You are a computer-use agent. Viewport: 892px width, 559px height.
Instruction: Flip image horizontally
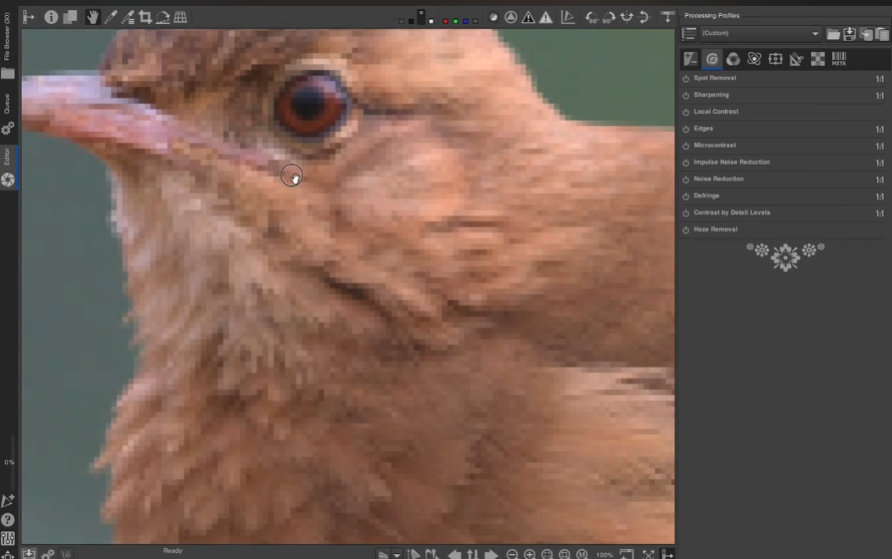pos(627,17)
